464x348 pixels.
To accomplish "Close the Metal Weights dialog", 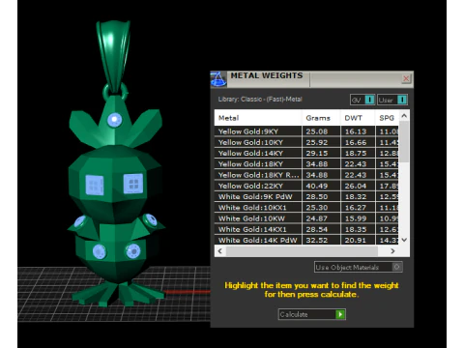I will coord(406,78).
